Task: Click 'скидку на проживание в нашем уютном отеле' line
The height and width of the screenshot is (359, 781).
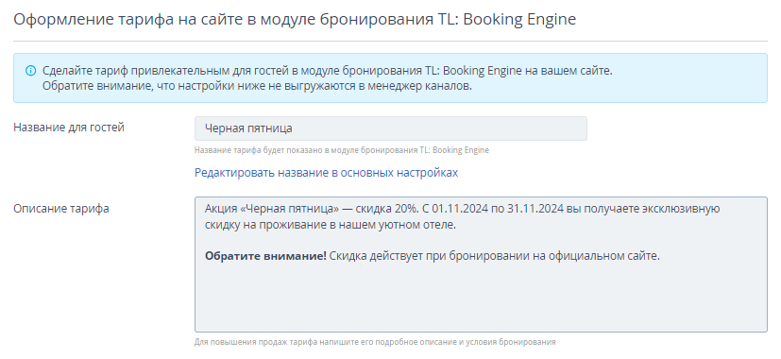Action: [x=331, y=225]
